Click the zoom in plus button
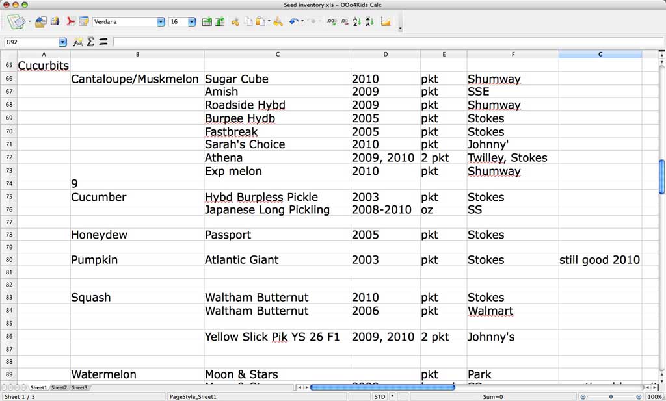666x401 pixels. pyautogui.click(x=640, y=396)
